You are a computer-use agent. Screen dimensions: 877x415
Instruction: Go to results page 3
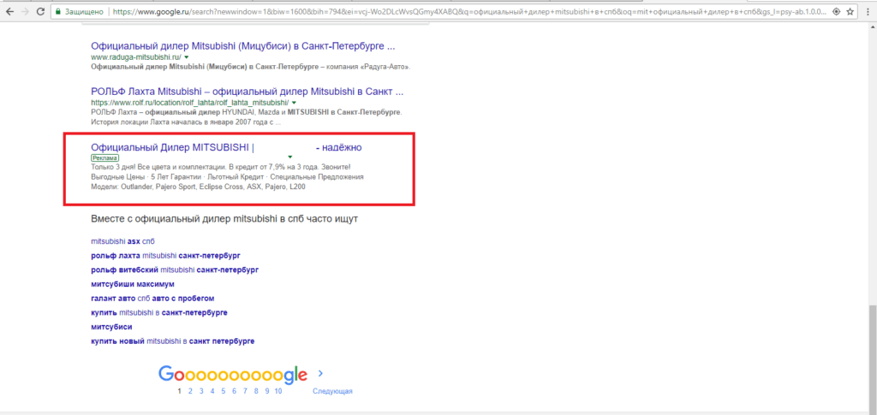pos(201,392)
